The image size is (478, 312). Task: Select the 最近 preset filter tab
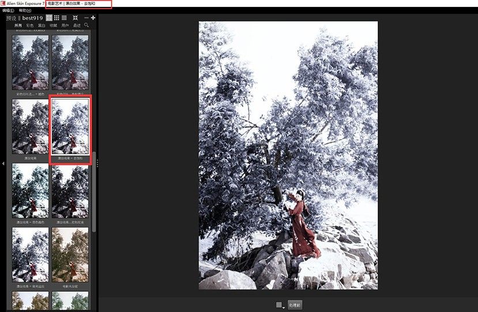(x=77, y=25)
